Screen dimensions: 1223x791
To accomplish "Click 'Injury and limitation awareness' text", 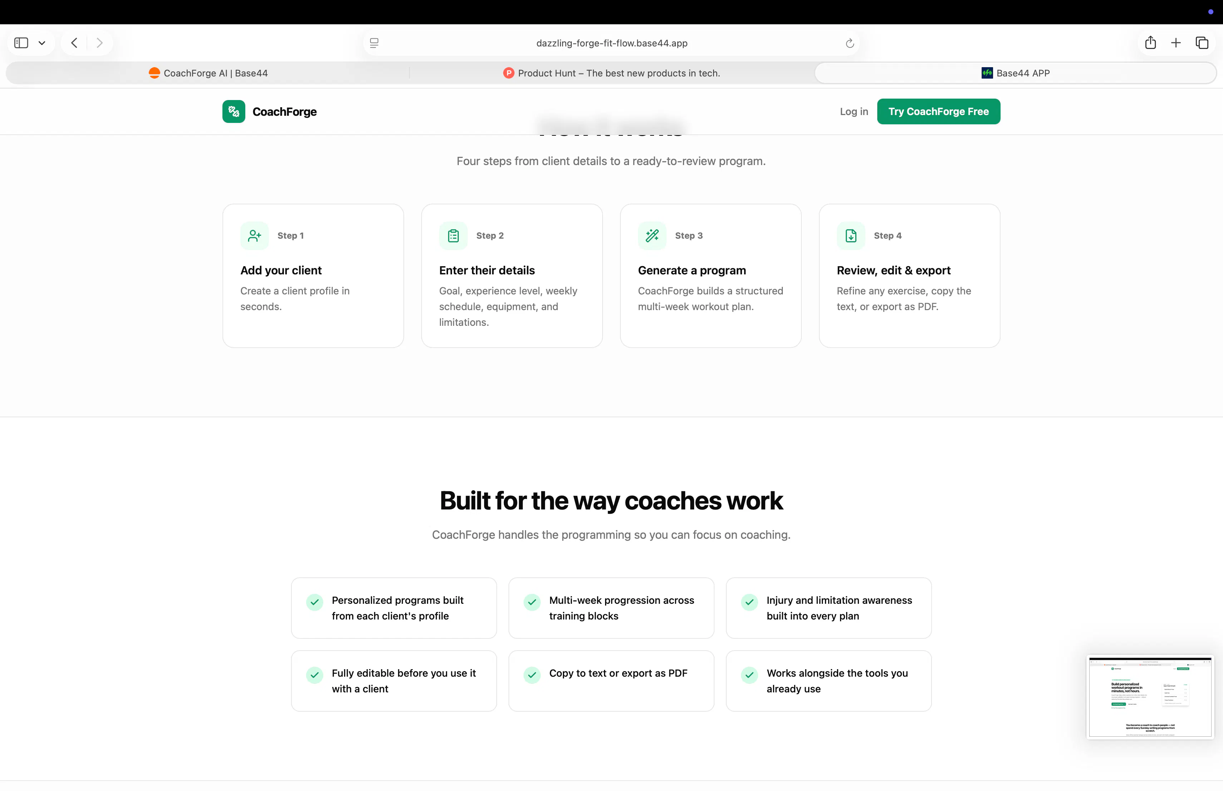I will tap(839, 600).
